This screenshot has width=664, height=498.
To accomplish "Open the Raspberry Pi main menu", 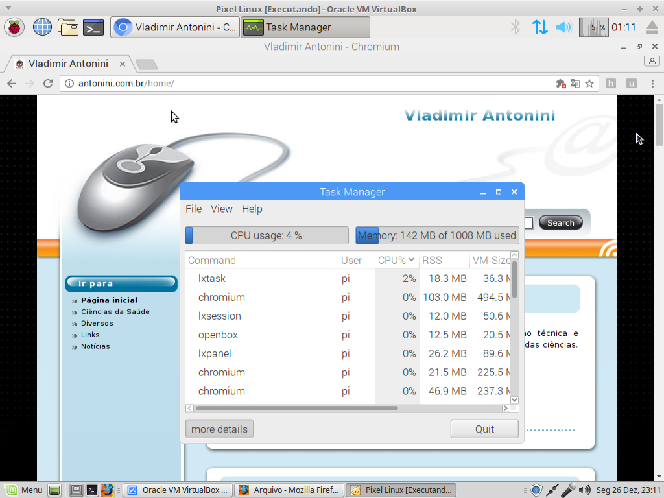I will [x=14, y=27].
